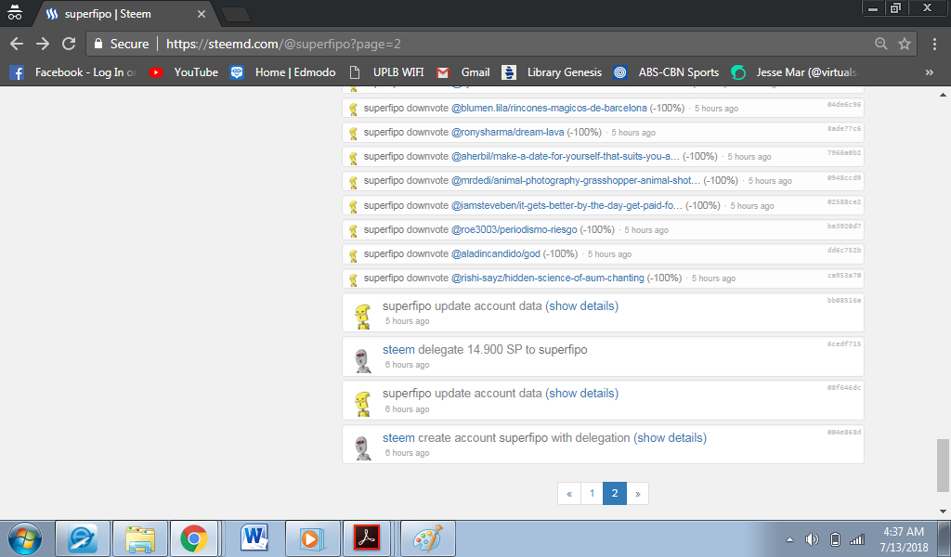951x557 pixels.
Task: Open the Gmail bookmark
Action: coord(462,72)
